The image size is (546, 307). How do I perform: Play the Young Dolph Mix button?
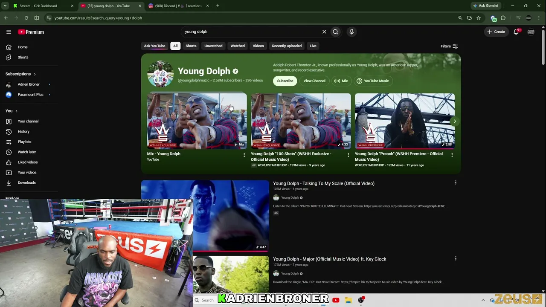point(341,81)
